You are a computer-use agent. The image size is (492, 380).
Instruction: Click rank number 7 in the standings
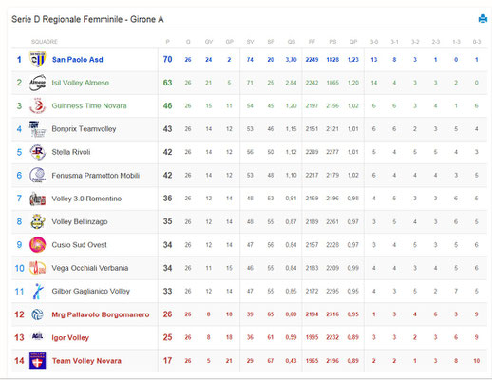coord(19,199)
